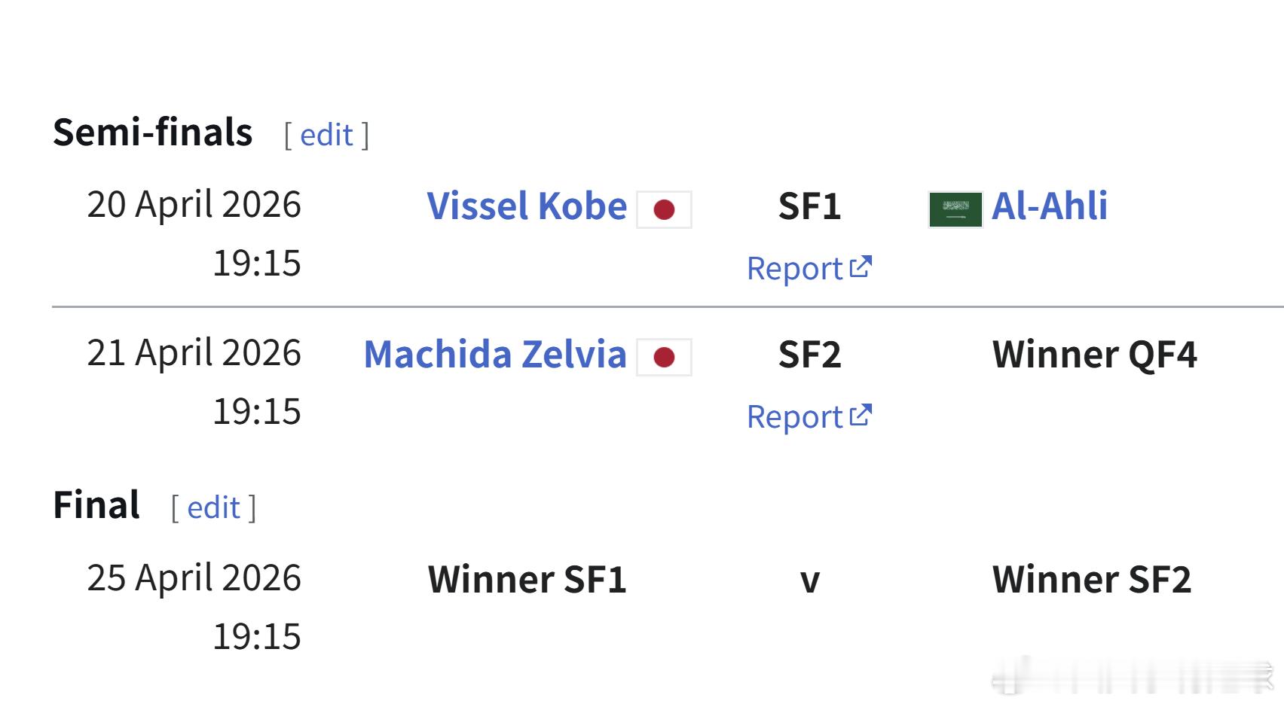Click the 25 April 2026 final date
1284x707 pixels.
pyautogui.click(x=194, y=578)
